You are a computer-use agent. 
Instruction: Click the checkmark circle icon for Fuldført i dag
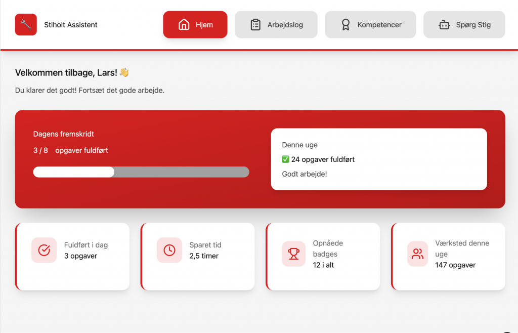point(44,250)
